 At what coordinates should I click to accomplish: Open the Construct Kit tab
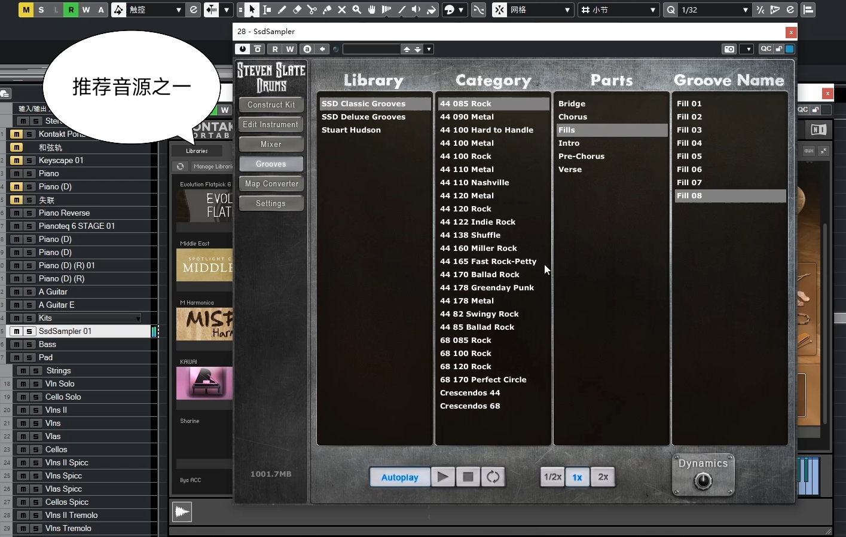coord(271,105)
